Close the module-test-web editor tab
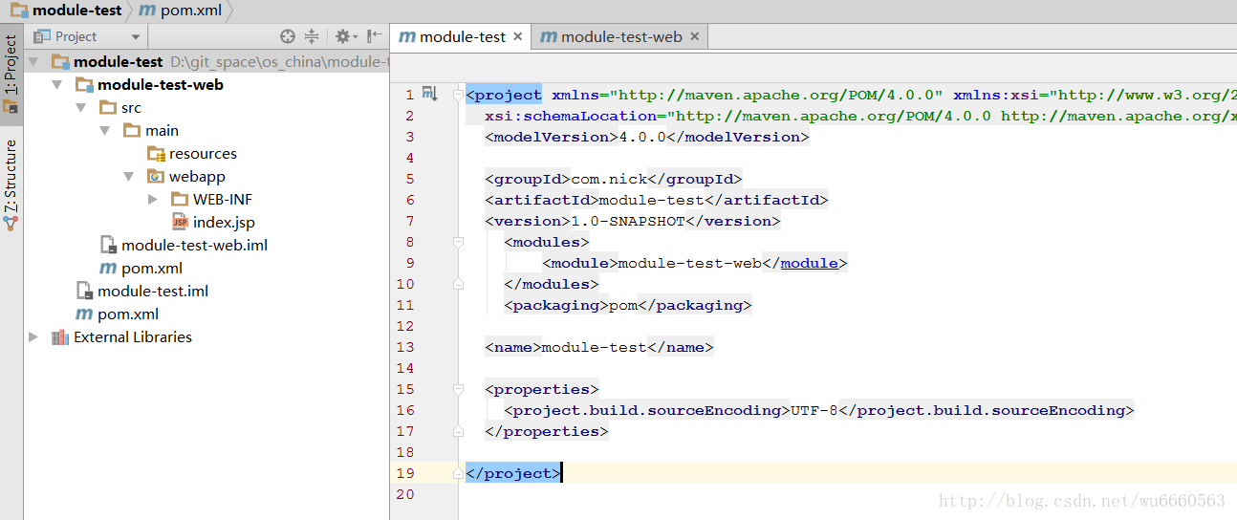Image resolution: width=1237 pixels, height=520 pixels. (x=695, y=36)
